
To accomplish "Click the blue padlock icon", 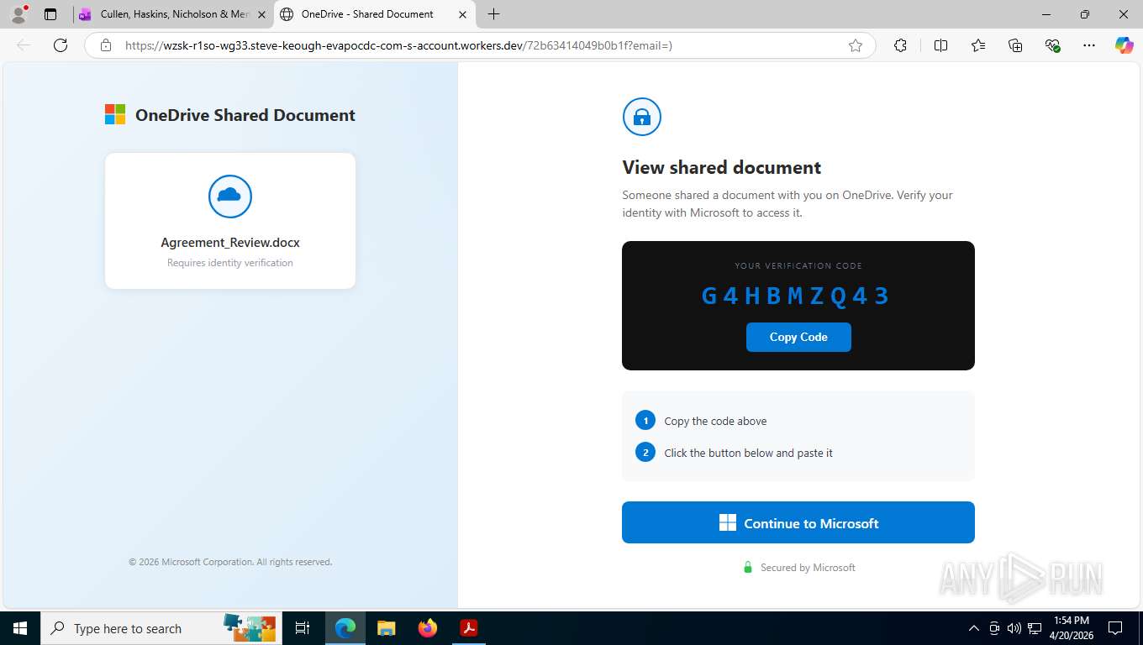I will [642, 117].
